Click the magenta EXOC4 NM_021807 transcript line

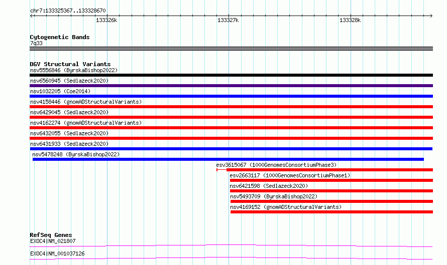click(231, 245)
